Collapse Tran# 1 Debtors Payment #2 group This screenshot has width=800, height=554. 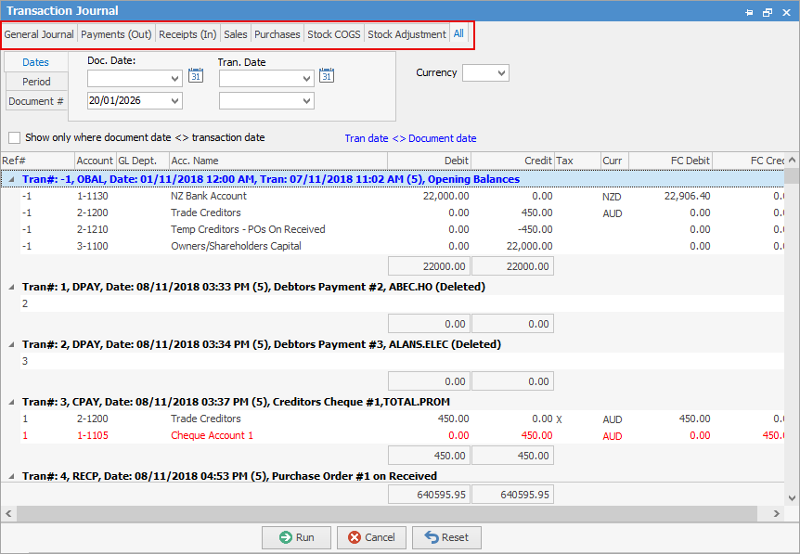coord(11,287)
